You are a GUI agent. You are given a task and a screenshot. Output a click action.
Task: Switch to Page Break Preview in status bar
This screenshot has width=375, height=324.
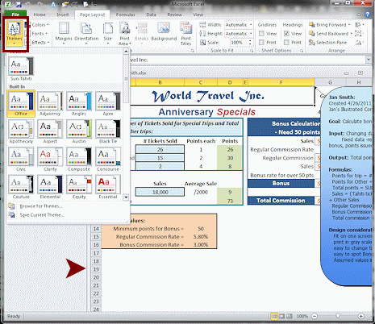[x=290, y=316]
